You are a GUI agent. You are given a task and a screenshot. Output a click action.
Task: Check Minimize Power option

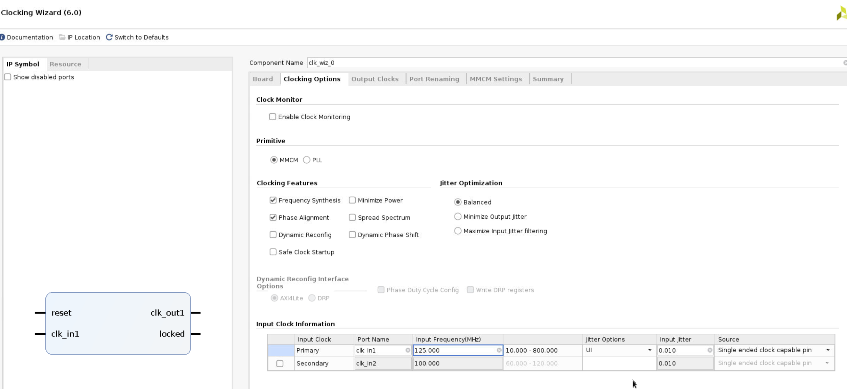coord(352,200)
